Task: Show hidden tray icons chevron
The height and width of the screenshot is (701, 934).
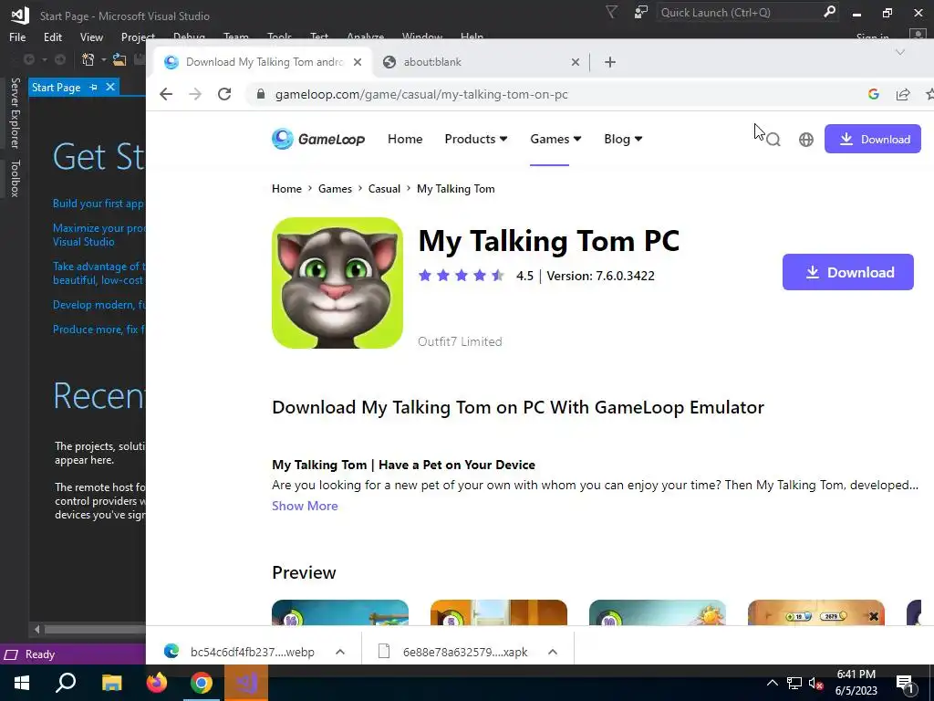Action: tap(772, 683)
